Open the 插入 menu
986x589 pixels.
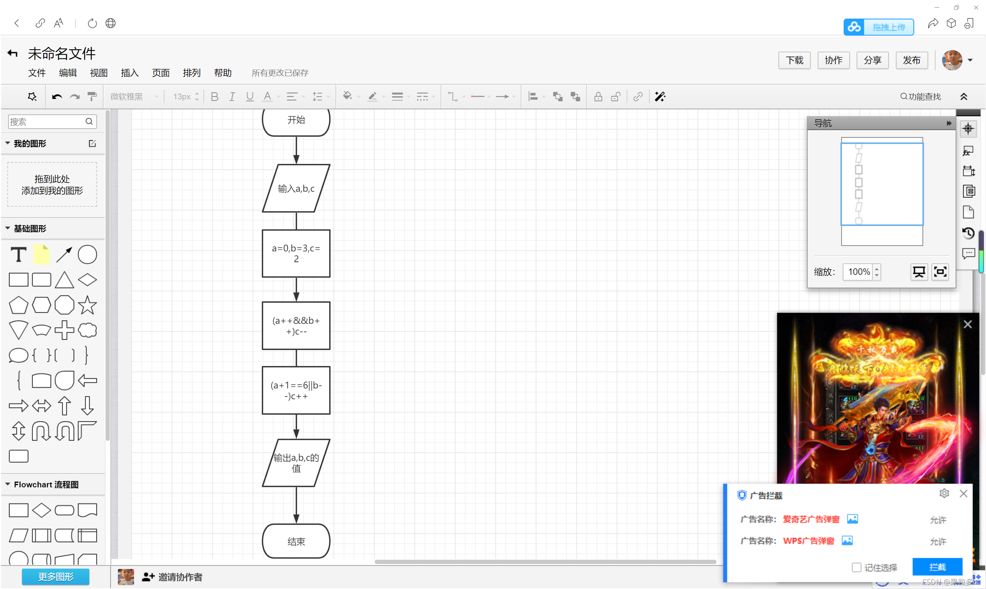(130, 73)
